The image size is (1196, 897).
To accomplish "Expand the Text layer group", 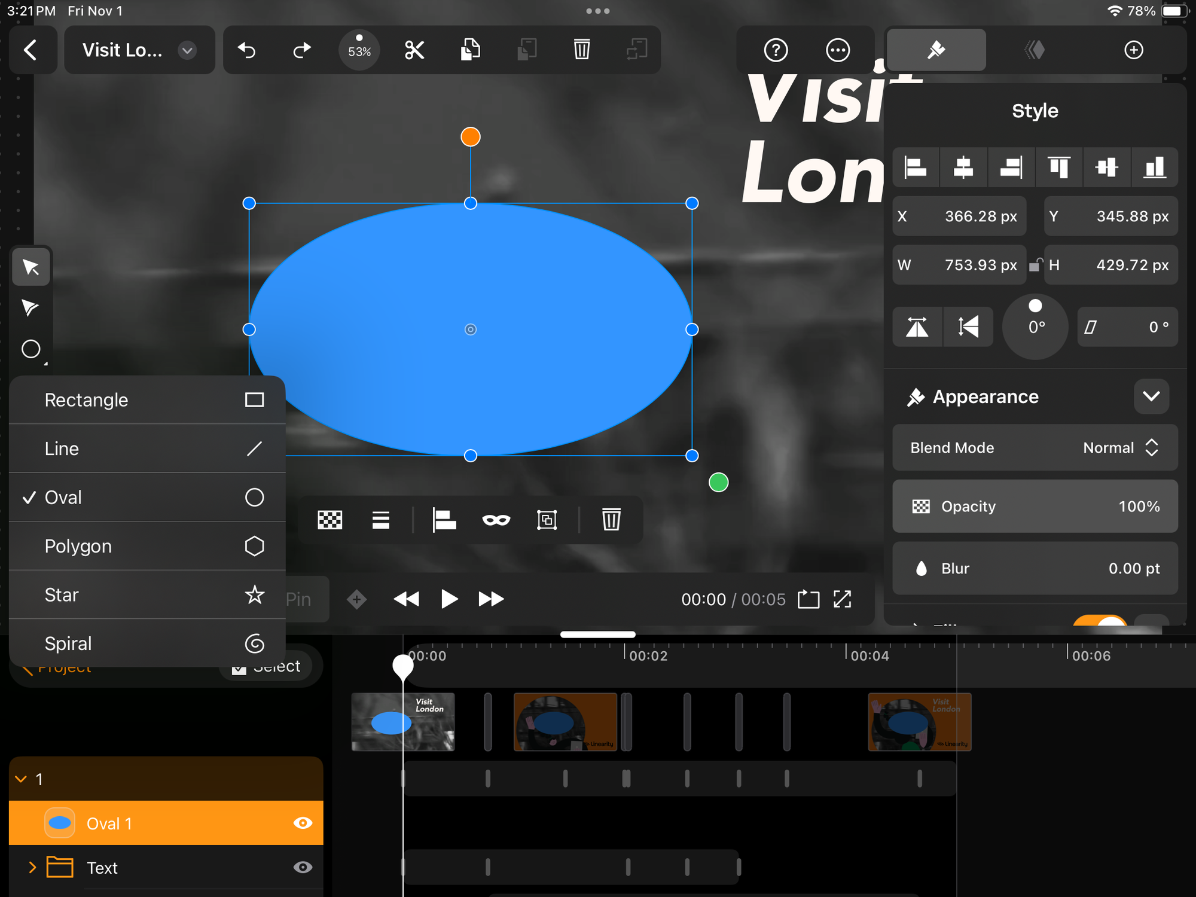I will pyautogui.click(x=31, y=867).
